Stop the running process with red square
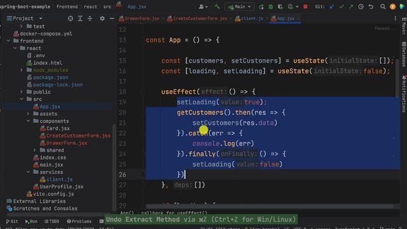This screenshot has width=407, height=229. coord(305,7)
